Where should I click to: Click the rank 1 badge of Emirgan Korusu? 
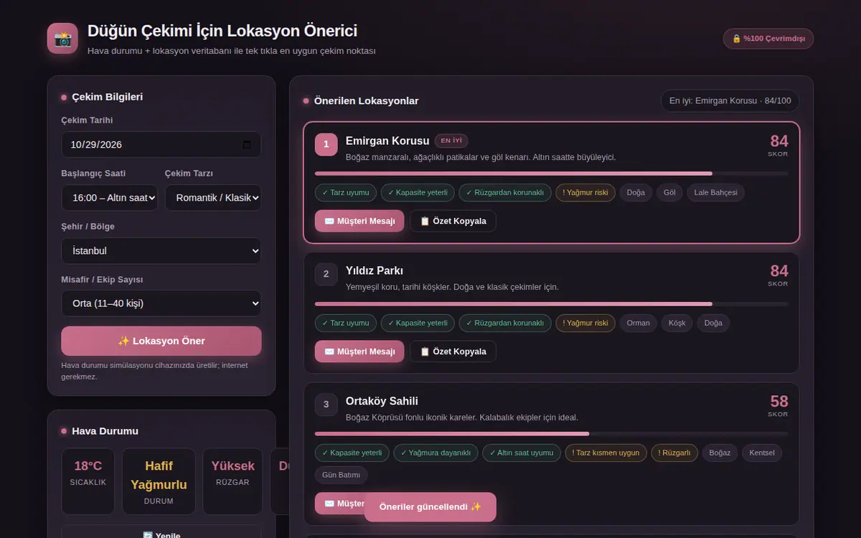coord(326,144)
